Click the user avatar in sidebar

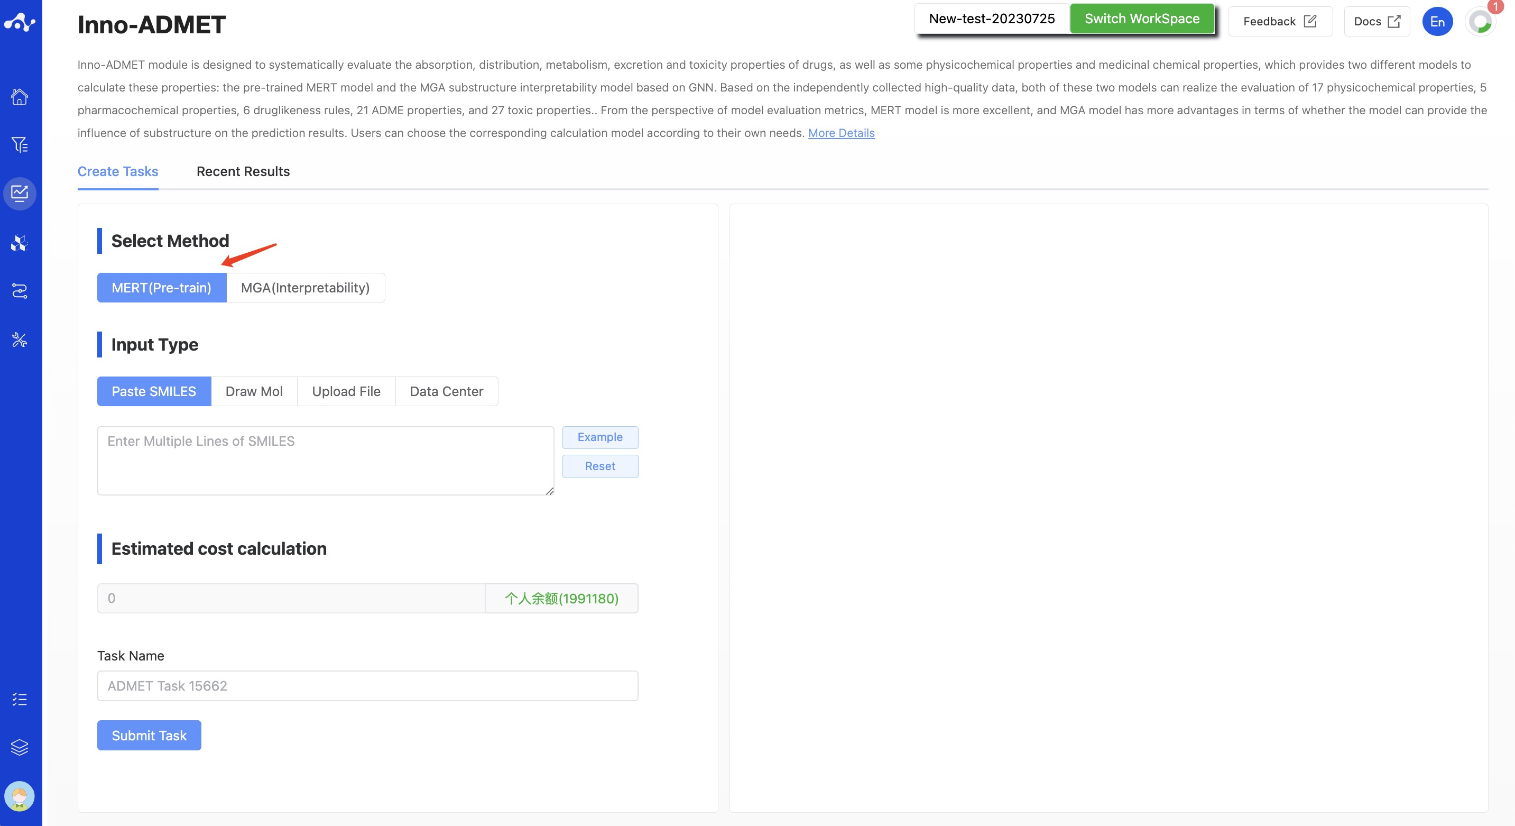click(20, 796)
